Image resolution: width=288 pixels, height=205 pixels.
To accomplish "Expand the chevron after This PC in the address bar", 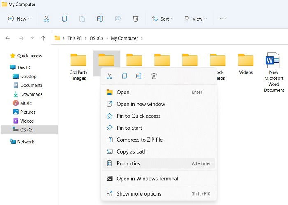I will (86, 38).
